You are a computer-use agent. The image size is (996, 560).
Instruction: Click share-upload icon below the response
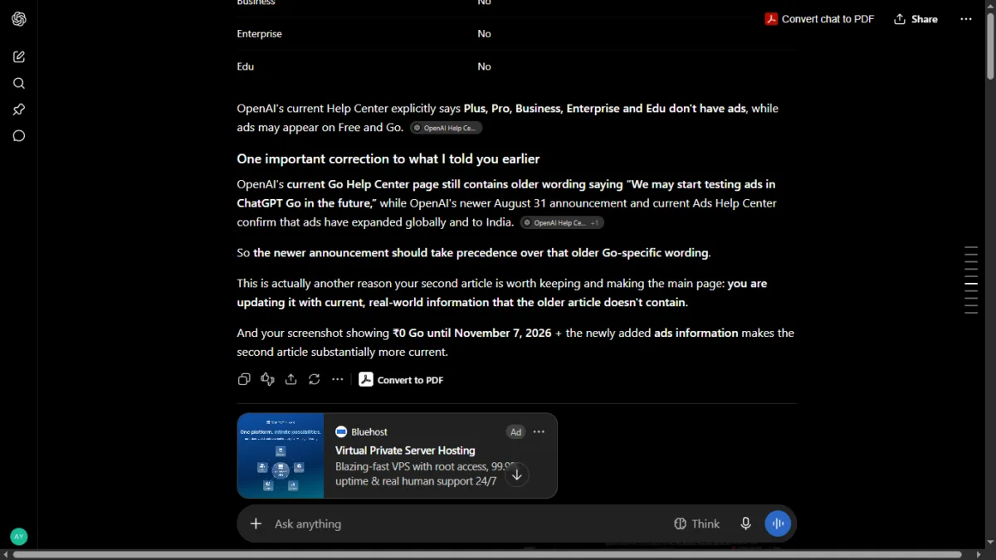(290, 379)
